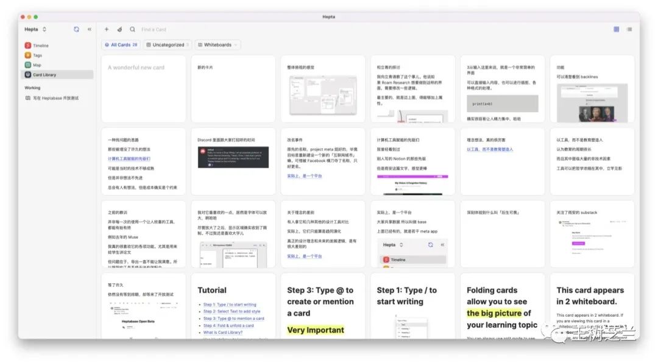
Task: Click the Discord message screenshot image
Action: 233,157
